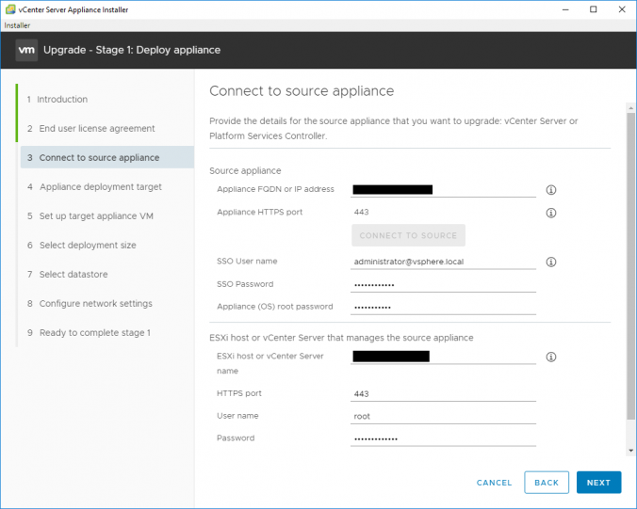
Task: Focus the ESXi User name field with root
Action: (443, 416)
